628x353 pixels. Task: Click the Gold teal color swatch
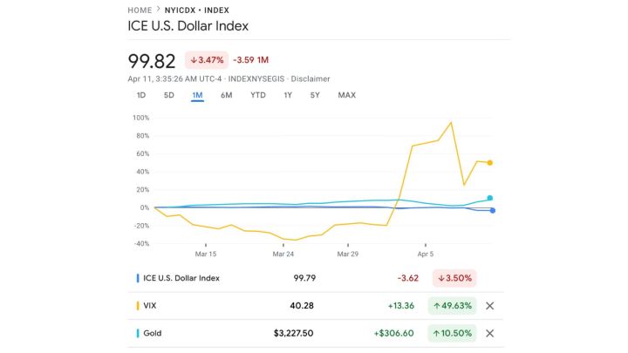point(138,333)
